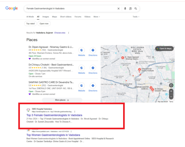185x147 pixels.
Task: Click the Google logo
Action: (x=12, y=8)
